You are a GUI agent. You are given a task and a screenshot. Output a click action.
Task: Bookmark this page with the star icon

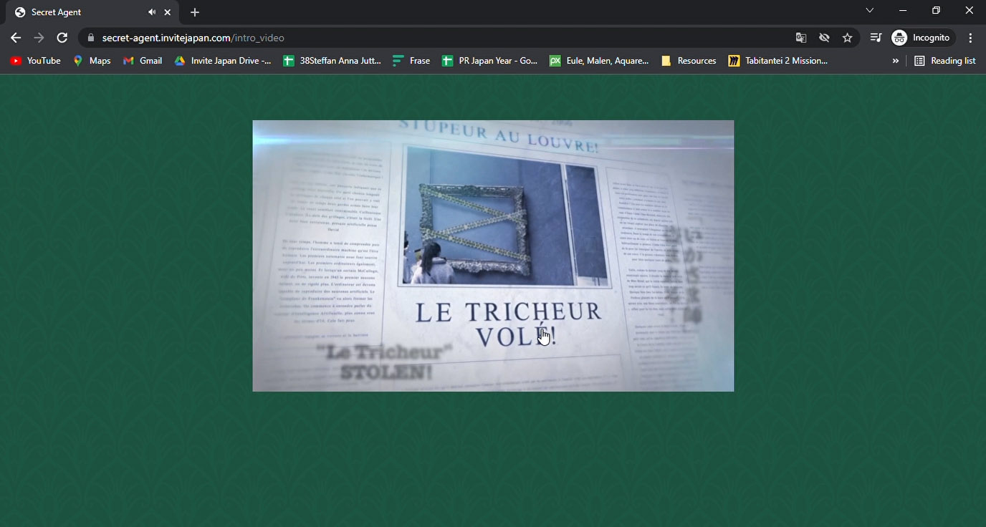coord(848,38)
